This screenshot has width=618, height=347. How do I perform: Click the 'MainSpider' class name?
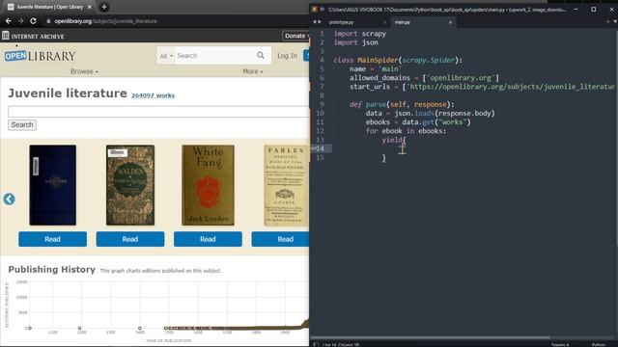(x=378, y=60)
